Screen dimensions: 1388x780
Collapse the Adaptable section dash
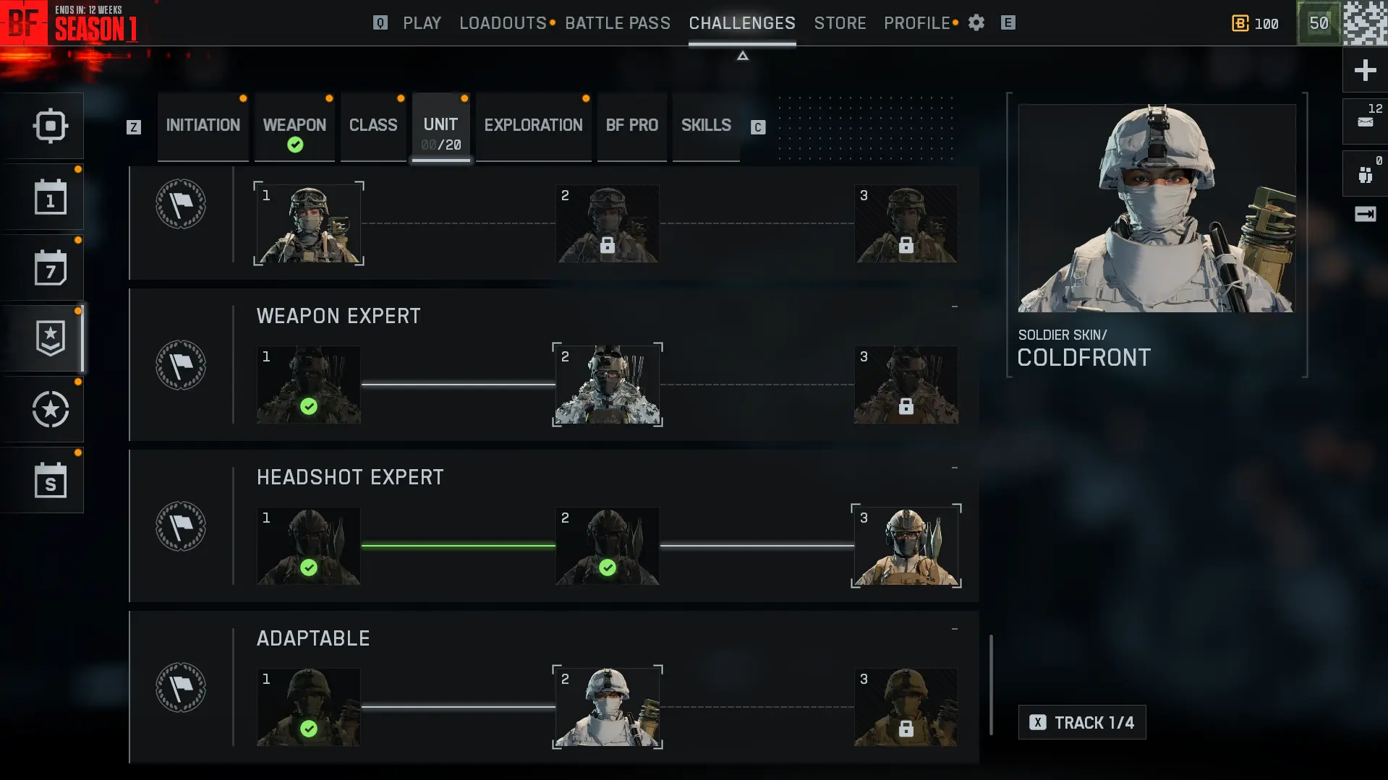tap(955, 630)
